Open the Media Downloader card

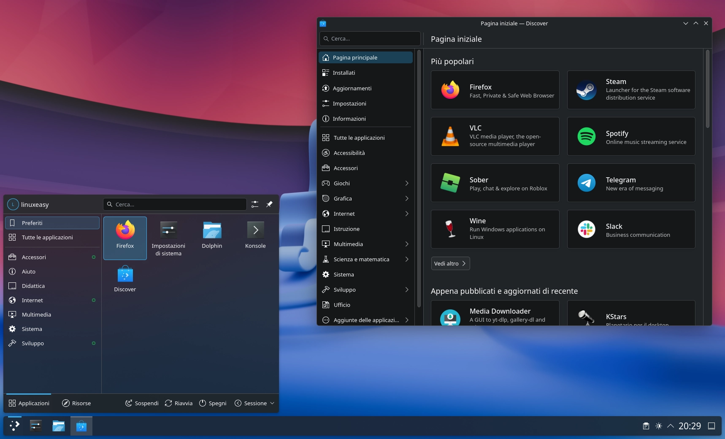point(495,313)
